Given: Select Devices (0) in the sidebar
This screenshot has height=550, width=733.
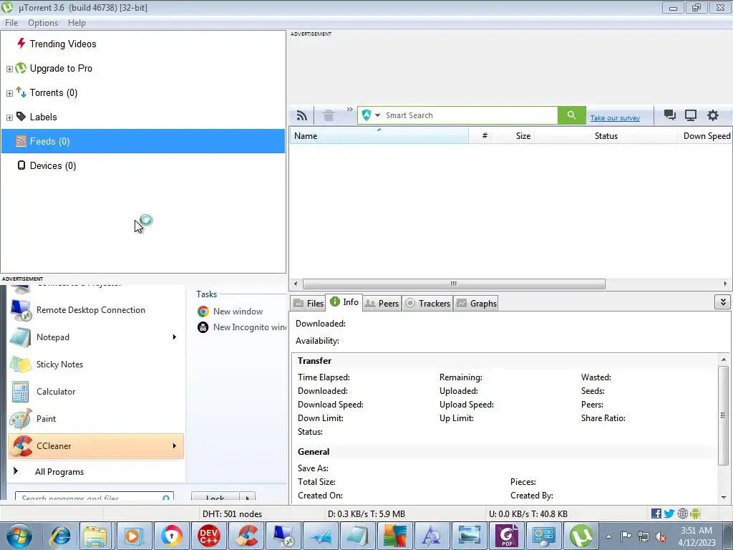Looking at the screenshot, I should pos(53,165).
